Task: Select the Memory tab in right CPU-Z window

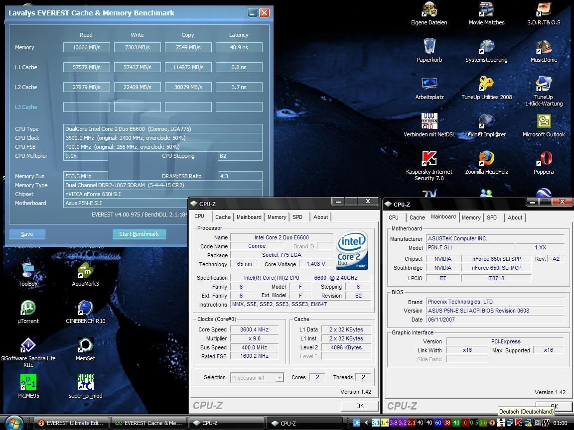Action: [471, 217]
